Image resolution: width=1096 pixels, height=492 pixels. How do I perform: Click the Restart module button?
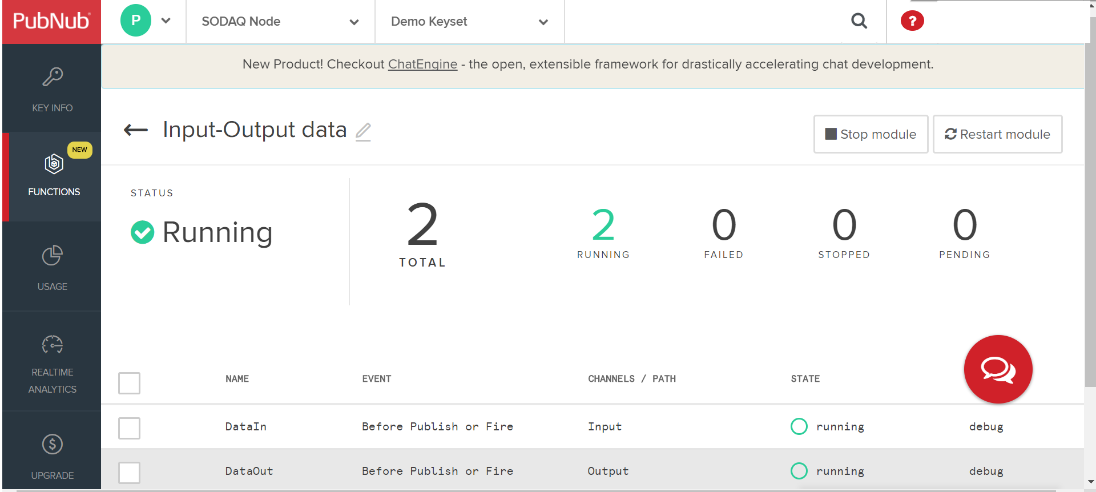pos(997,134)
